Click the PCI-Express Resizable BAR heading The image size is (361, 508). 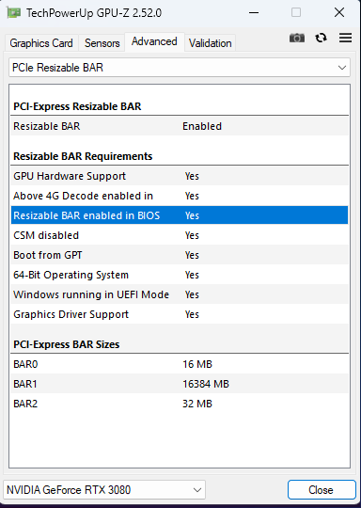click(x=77, y=106)
